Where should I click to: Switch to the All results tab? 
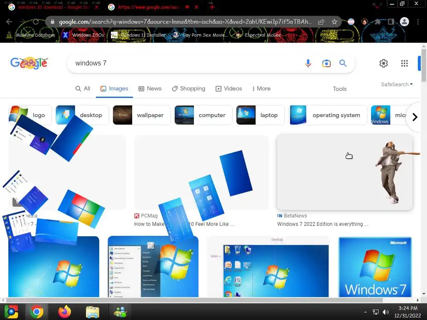pos(83,89)
